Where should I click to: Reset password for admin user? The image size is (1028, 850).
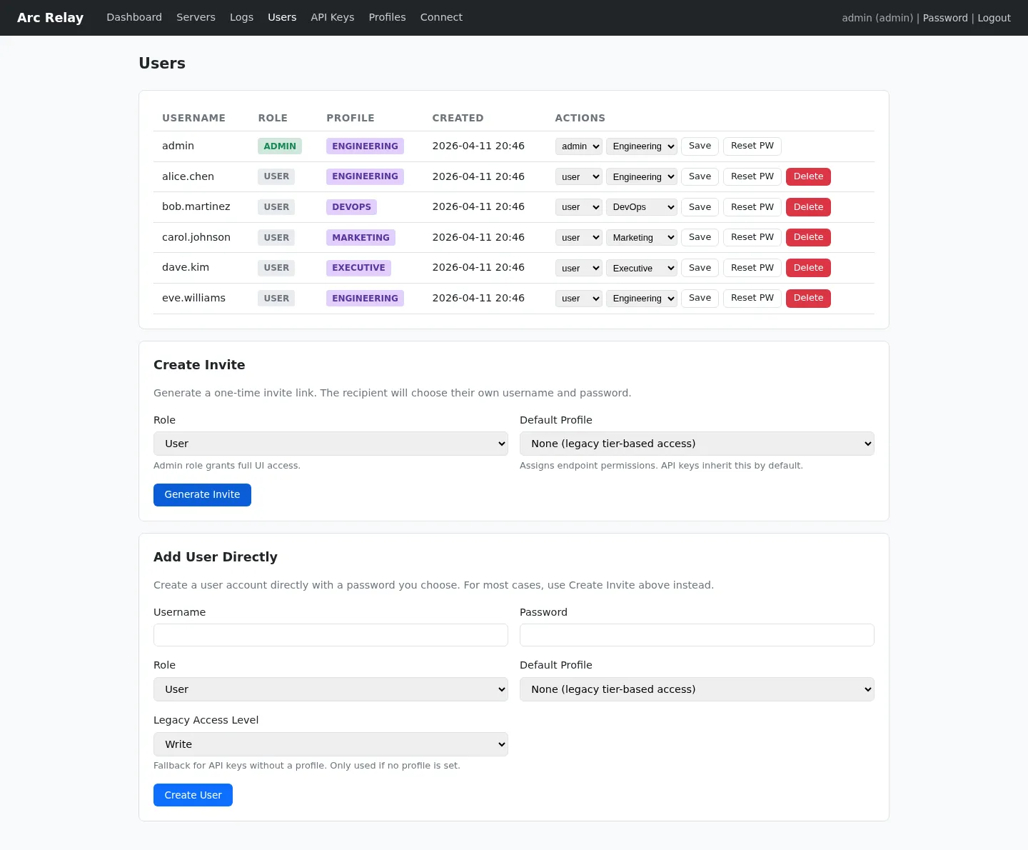[752, 146]
